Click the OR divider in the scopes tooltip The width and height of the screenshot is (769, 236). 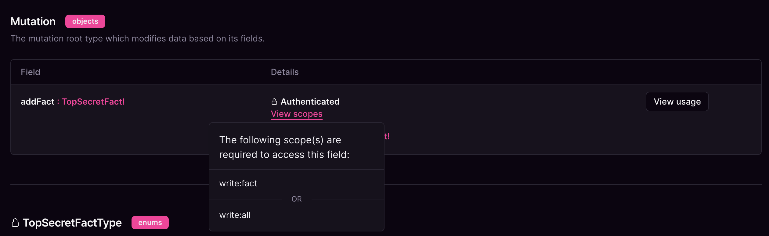296,199
